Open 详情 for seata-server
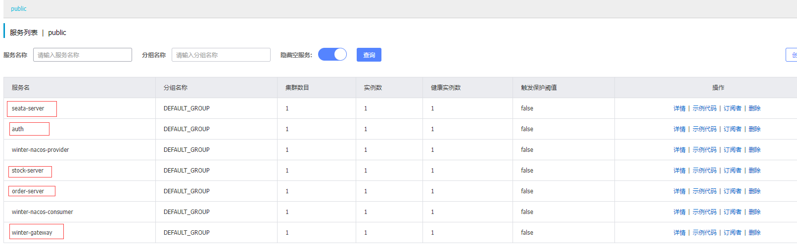Viewport: 797px width, 248px height. (x=679, y=108)
